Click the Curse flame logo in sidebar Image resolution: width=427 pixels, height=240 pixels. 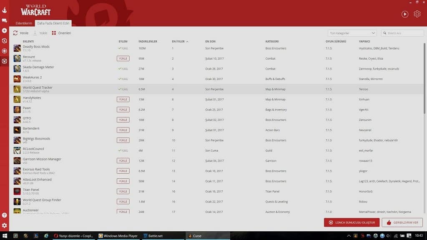[4, 10]
